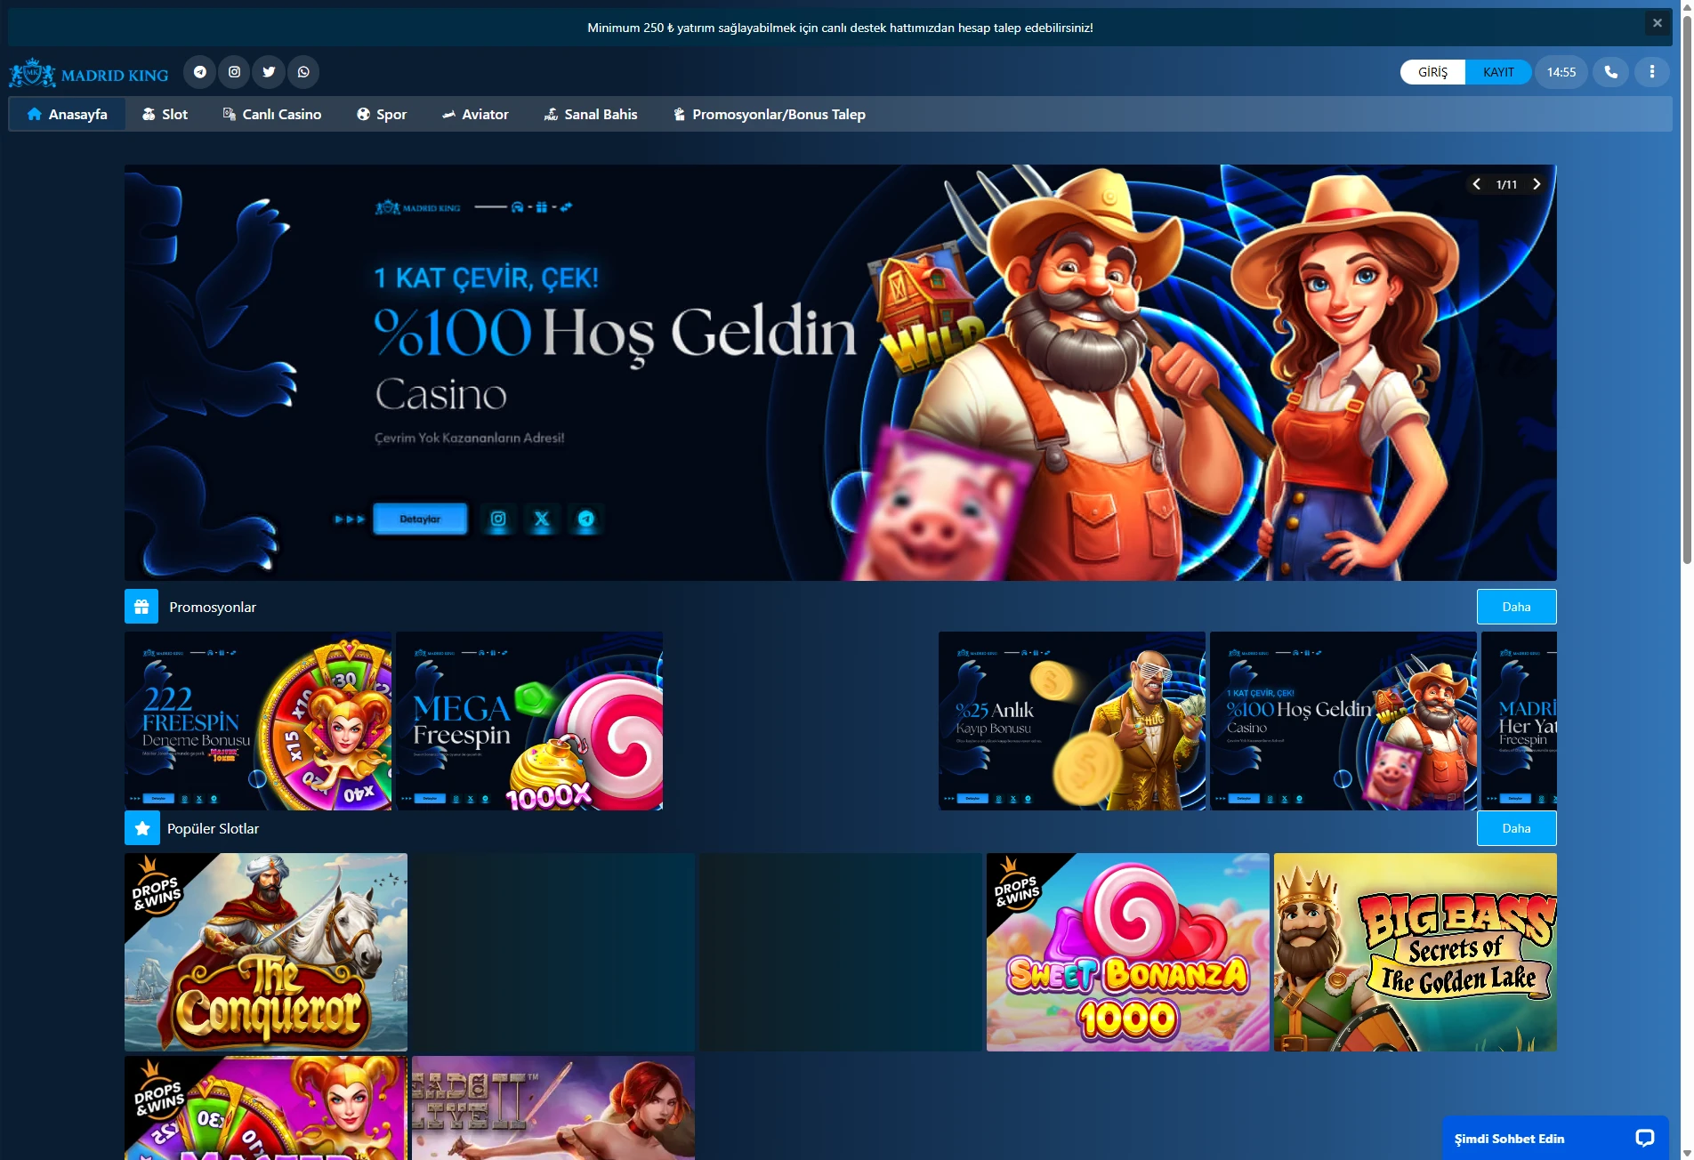Open the chat bubble icon
The image size is (1694, 1160).
point(1645,1138)
